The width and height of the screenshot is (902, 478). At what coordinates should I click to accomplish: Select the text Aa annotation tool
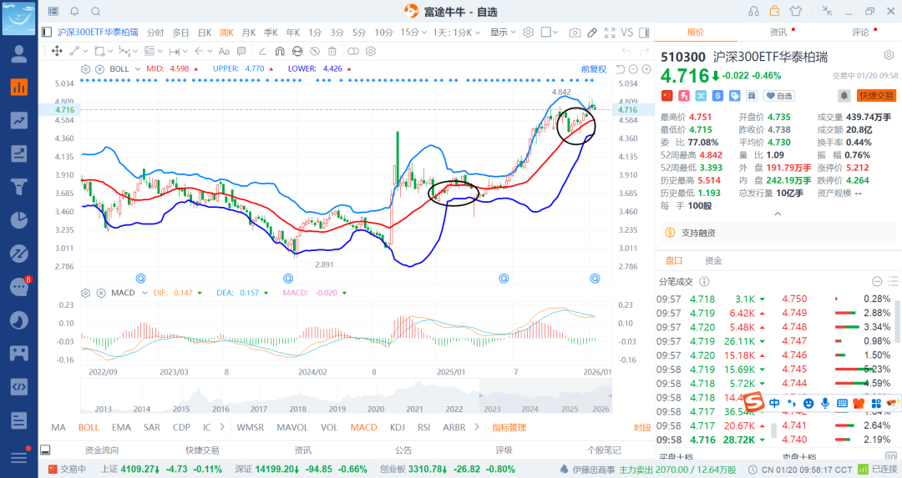click(225, 51)
